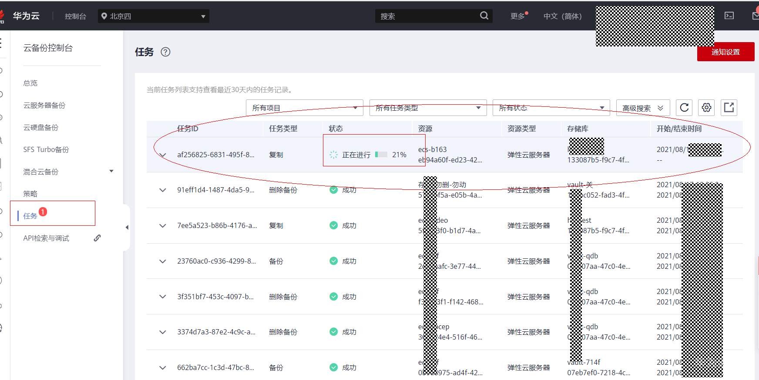759x380 pixels.
Task: Click task ID 91eff1d4-1487-4da5-9...
Action: pos(215,190)
